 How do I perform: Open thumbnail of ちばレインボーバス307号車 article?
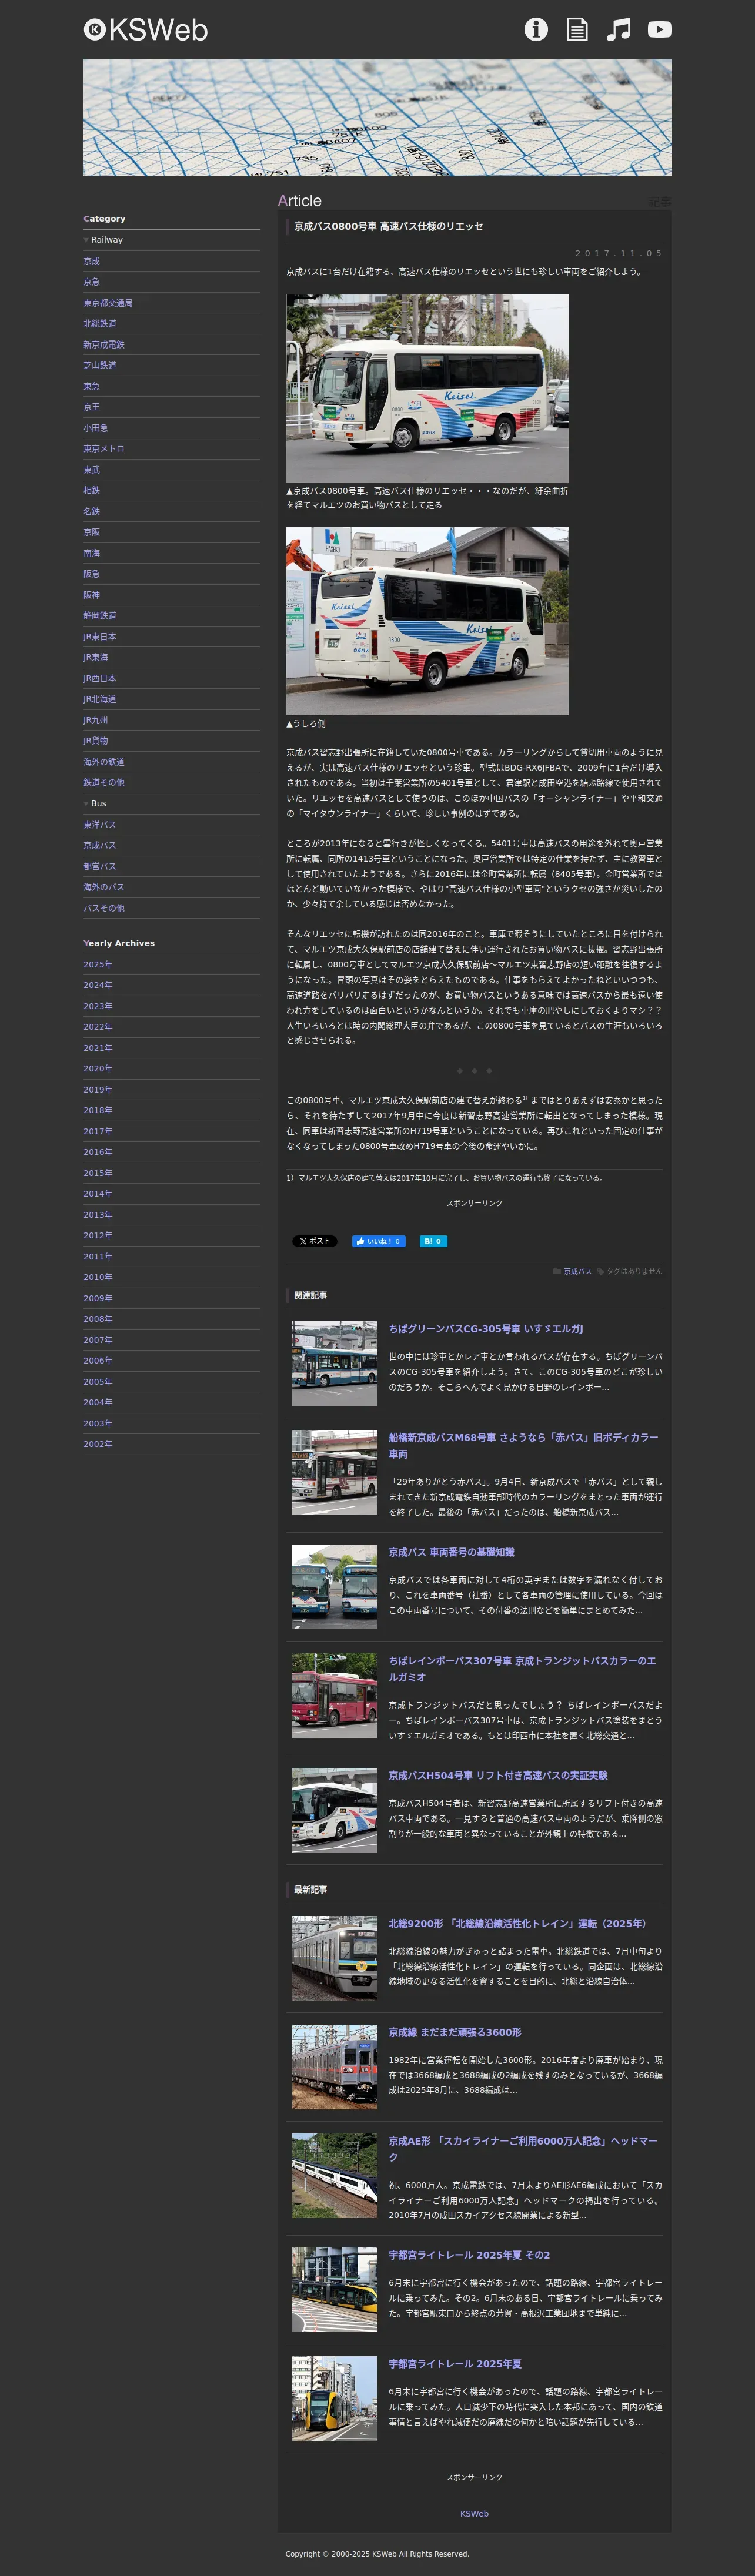(334, 1695)
